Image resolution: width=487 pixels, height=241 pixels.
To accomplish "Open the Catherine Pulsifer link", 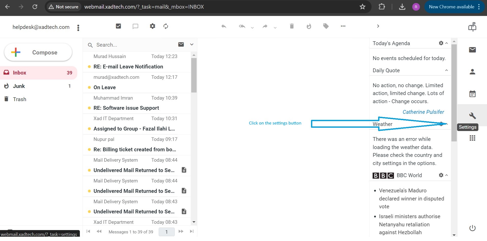I will click(423, 112).
